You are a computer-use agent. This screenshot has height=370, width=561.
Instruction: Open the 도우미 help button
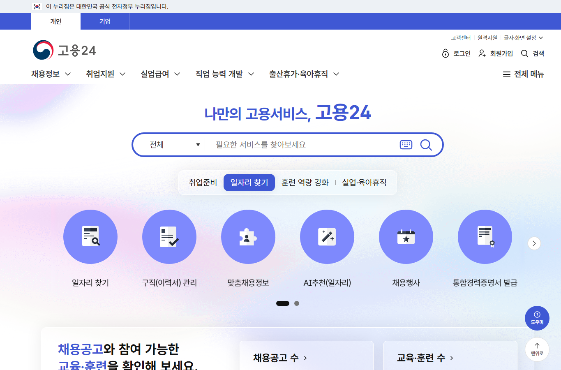(537, 318)
